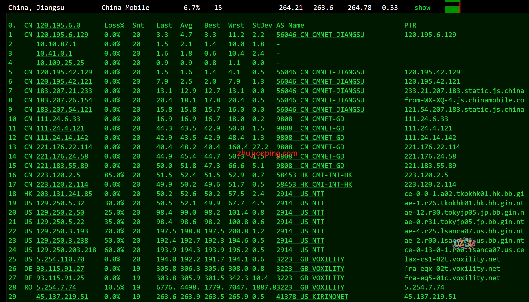This screenshot has height=302, width=529.
Task: Open IP 93.115.91.27 link
Action: click(60, 269)
